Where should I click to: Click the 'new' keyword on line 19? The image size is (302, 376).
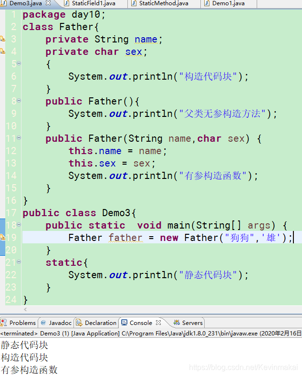pos(169,238)
